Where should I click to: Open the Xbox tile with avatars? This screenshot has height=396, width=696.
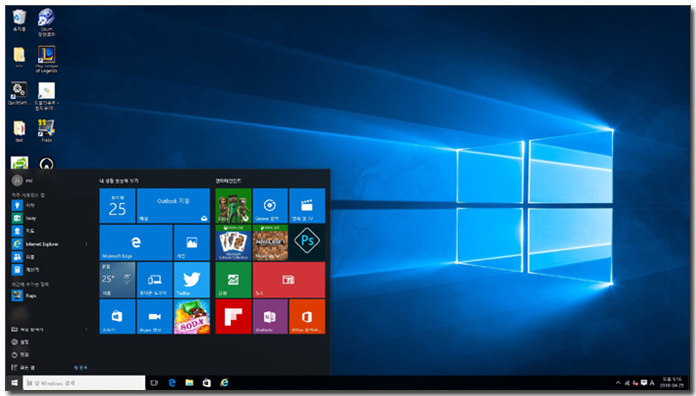[x=233, y=205]
